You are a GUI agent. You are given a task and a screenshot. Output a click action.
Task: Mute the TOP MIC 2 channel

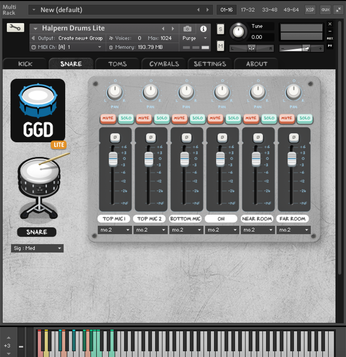coord(144,118)
